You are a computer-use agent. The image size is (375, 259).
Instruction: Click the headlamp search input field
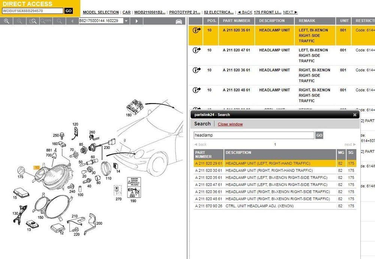(254, 135)
